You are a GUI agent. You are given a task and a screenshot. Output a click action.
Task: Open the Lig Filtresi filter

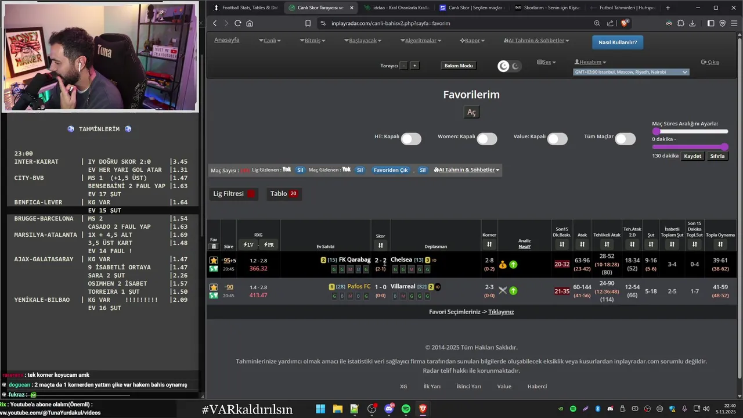[x=234, y=193]
